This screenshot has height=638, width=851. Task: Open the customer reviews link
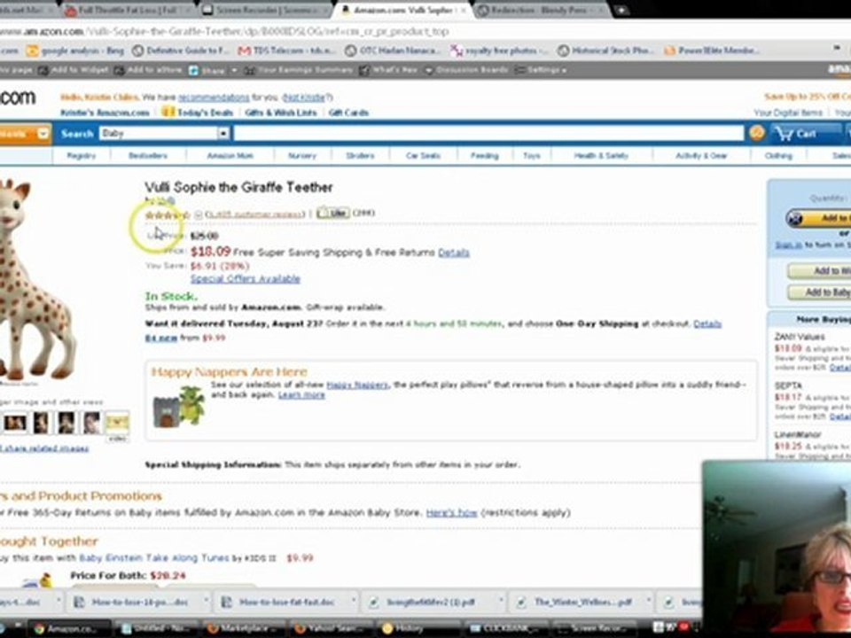[255, 214]
